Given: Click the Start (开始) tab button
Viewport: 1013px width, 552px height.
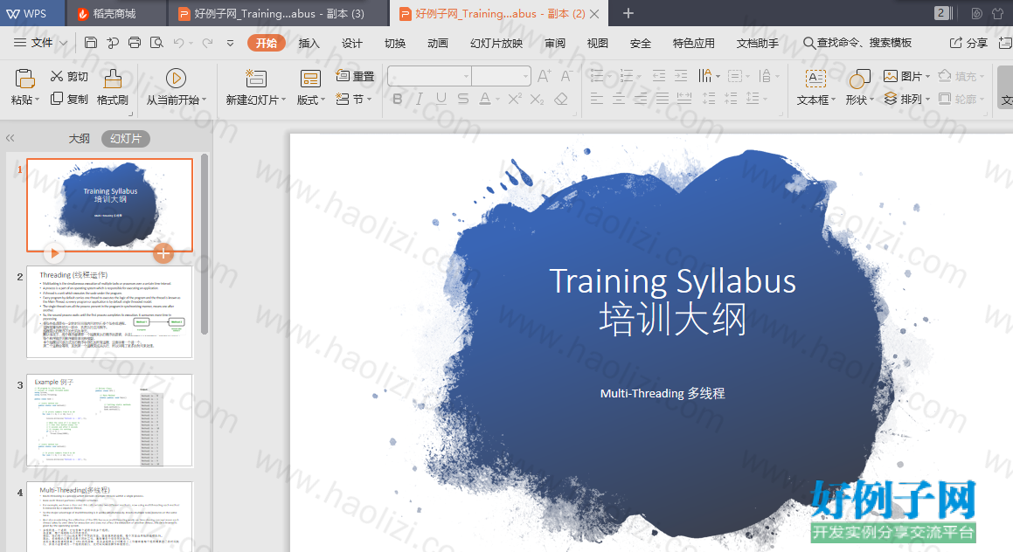Looking at the screenshot, I should [x=267, y=43].
